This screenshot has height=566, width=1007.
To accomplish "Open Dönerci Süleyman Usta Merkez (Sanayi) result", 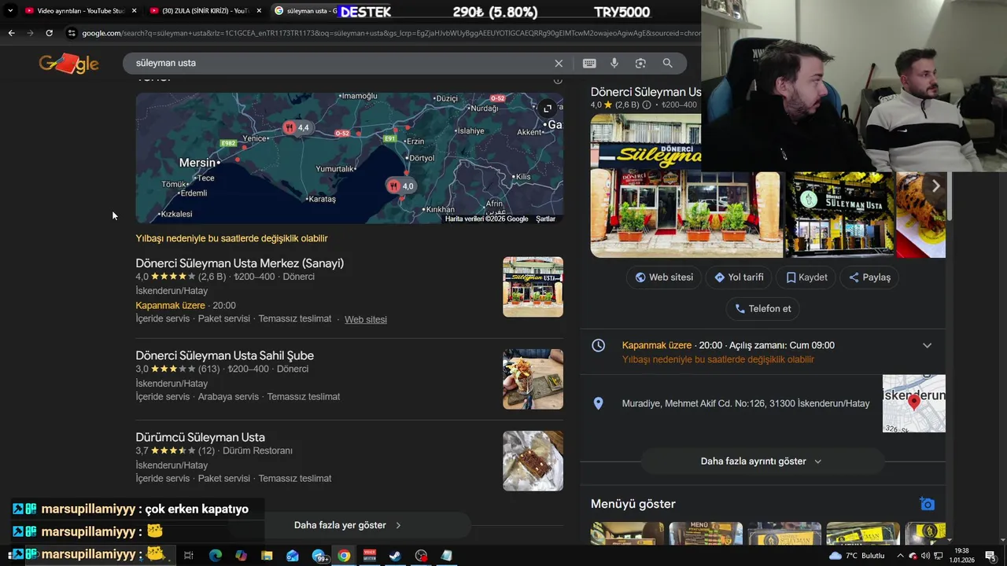I will tap(239, 263).
